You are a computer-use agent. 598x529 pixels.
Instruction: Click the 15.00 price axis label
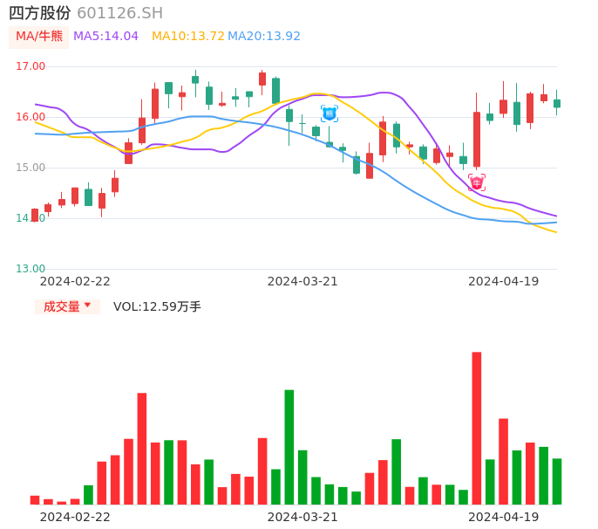[x=31, y=168]
